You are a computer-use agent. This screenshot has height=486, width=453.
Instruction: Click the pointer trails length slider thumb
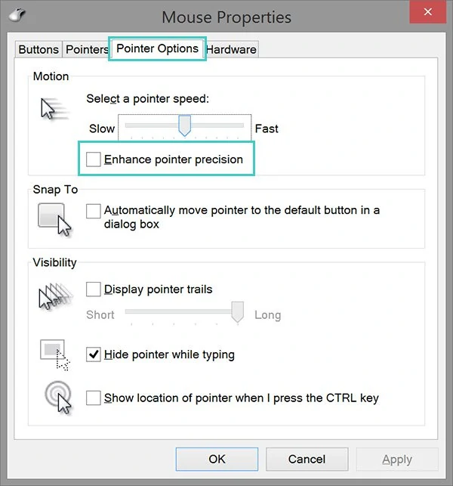[238, 312]
